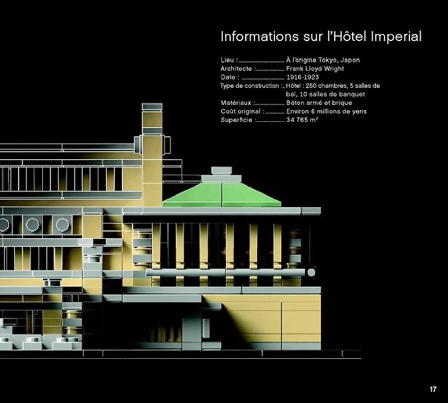This screenshot has width=448, height=403.
Task: Click the area value "34 765 m²"
Action: click(302, 119)
